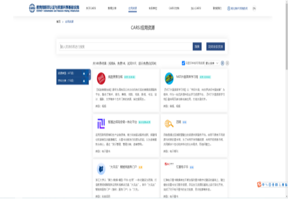Click the CARSI globe logo in header

(32, 8)
